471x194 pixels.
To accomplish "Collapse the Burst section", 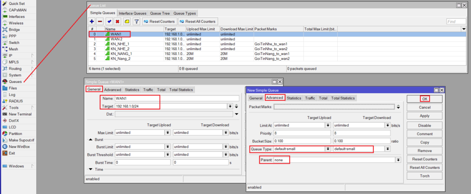I will (x=90, y=139).
